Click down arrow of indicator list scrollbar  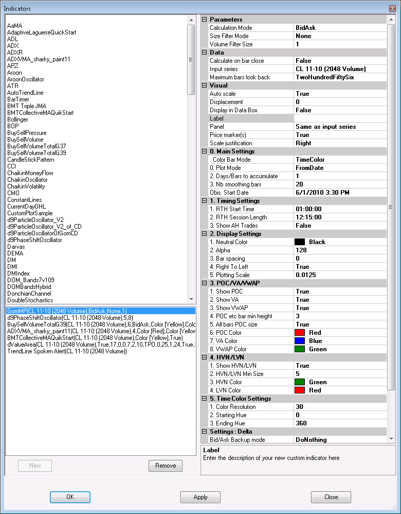(191, 299)
